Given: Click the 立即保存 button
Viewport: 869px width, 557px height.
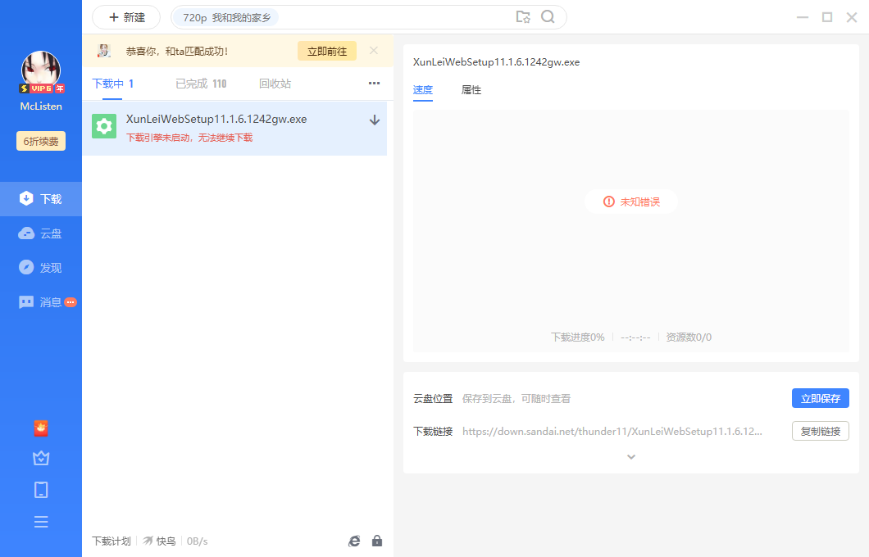Looking at the screenshot, I should click(820, 399).
